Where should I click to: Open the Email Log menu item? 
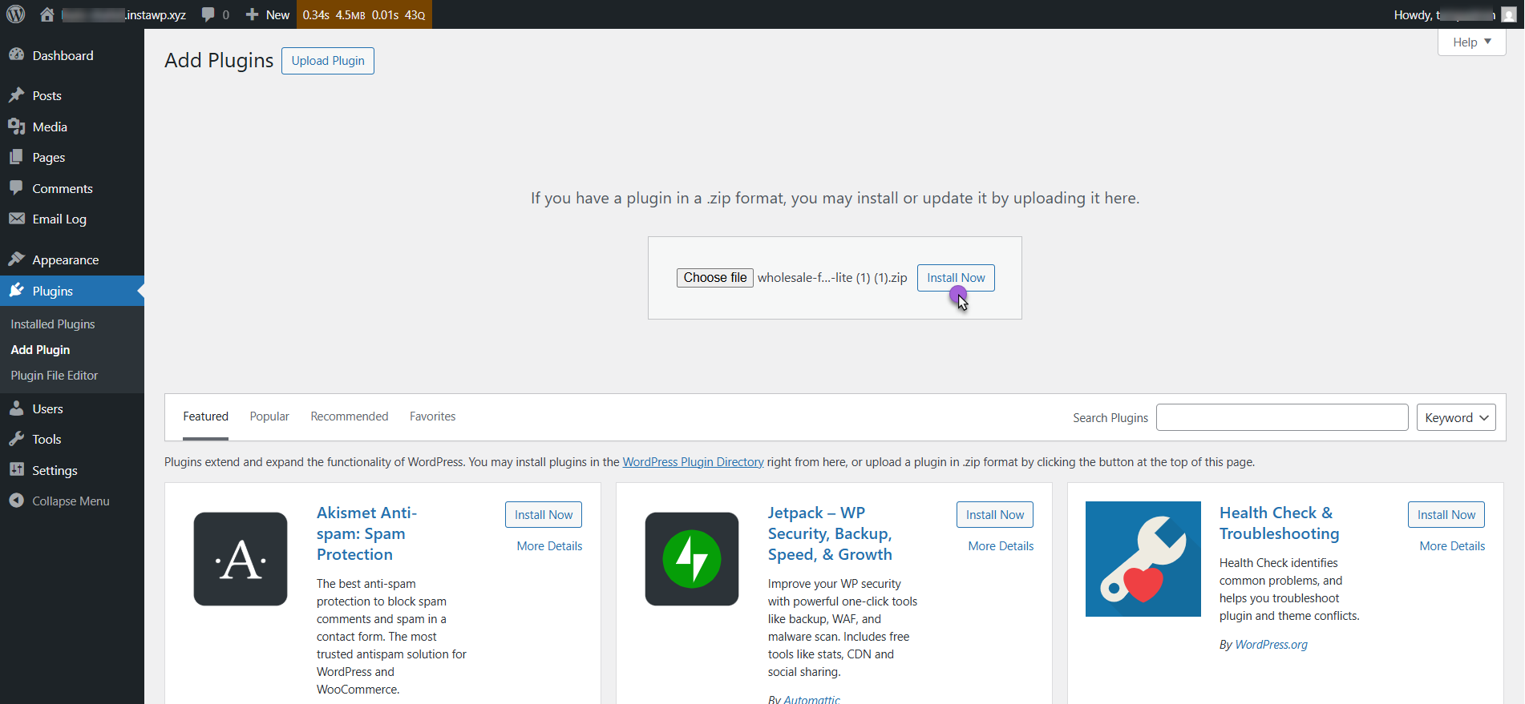click(x=72, y=219)
